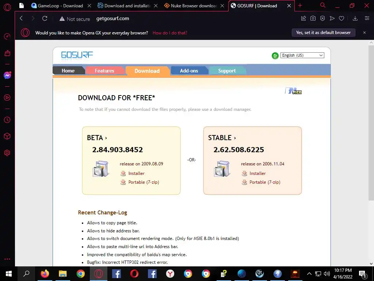Open sidebar setup three-dots menu

pos(7,259)
